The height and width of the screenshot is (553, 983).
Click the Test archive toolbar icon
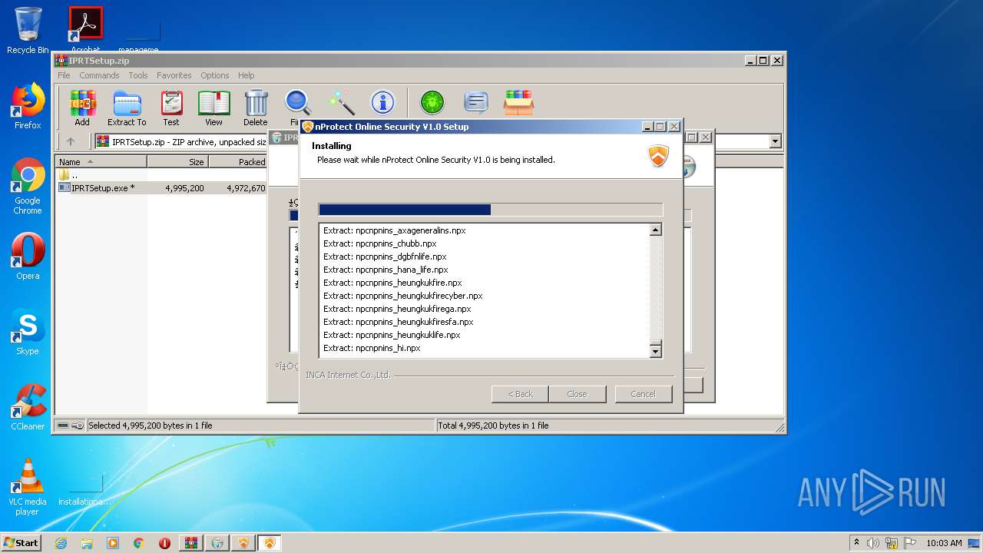171,108
